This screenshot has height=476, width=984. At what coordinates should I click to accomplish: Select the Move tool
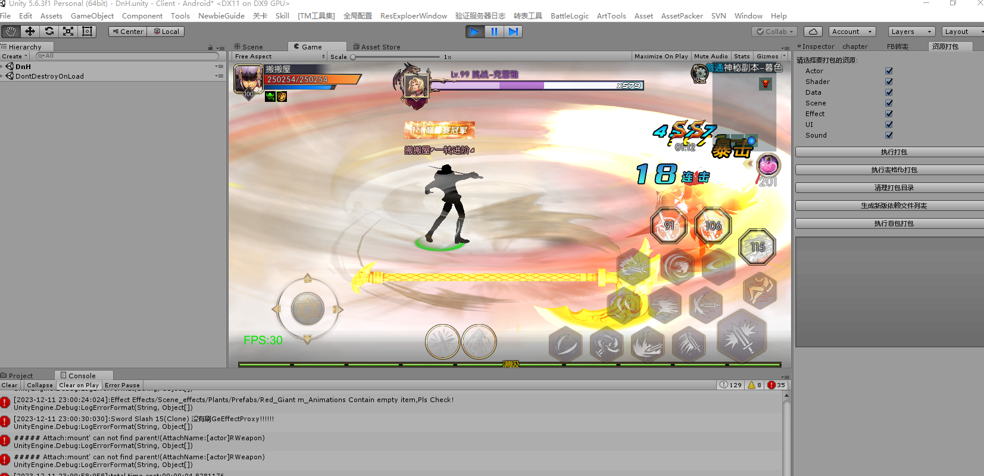pyautogui.click(x=30, y=32)
